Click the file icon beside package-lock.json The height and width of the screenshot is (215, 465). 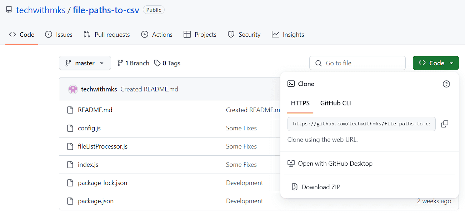pyautogui.click(x=70, y=183)
